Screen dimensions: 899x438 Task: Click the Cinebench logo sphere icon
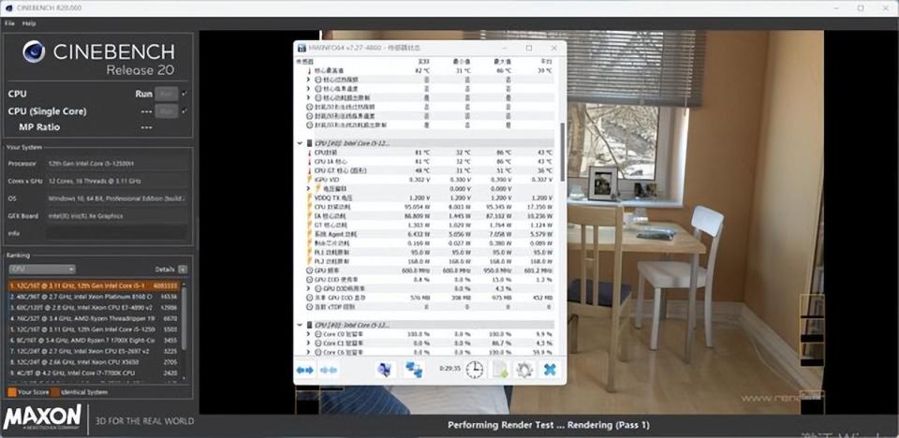click(x=35, y=51)
